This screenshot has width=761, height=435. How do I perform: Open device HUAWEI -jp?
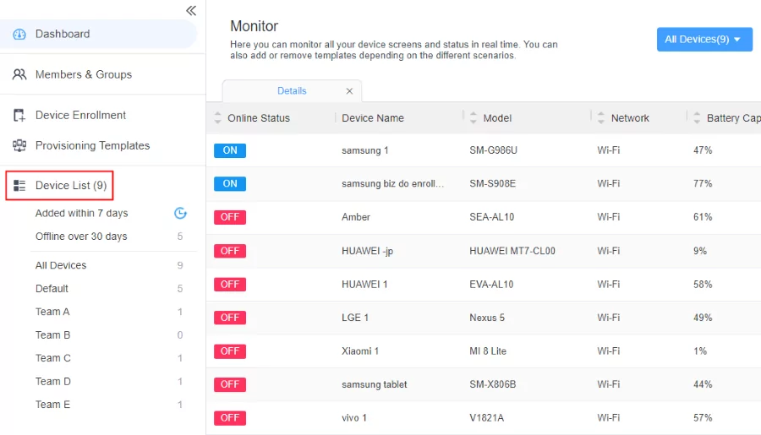coord(368,251)
